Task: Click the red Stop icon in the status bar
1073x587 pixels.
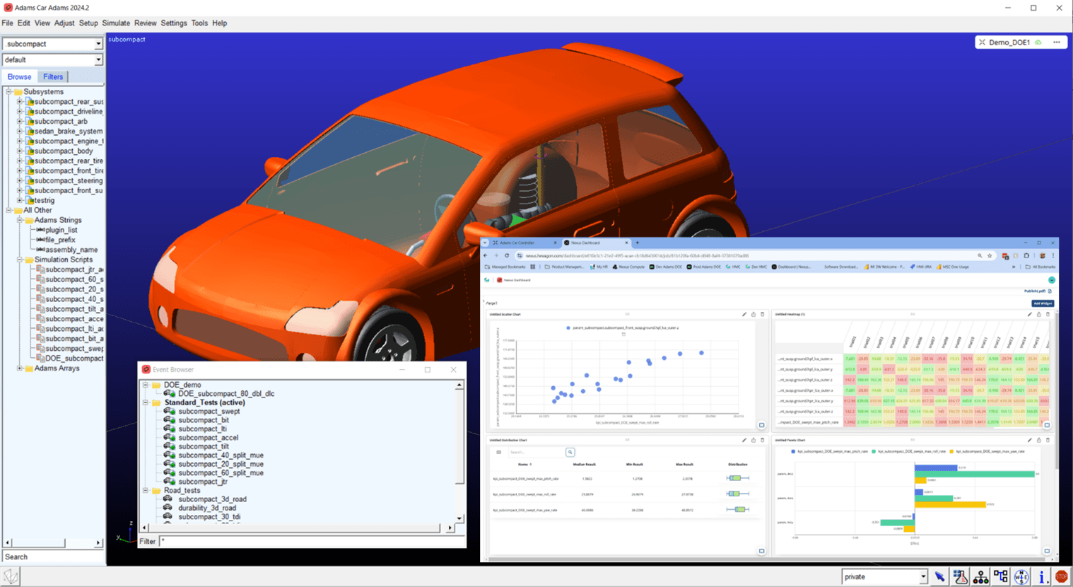Action: (1060, 576)
